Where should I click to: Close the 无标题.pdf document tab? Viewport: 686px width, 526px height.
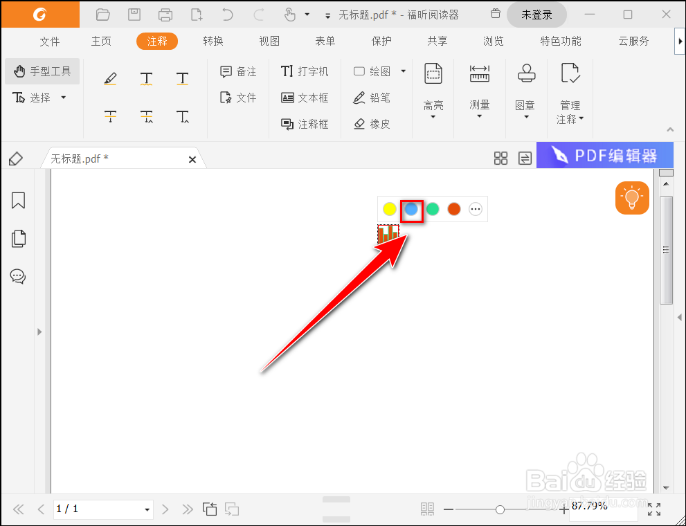(192, 160)
